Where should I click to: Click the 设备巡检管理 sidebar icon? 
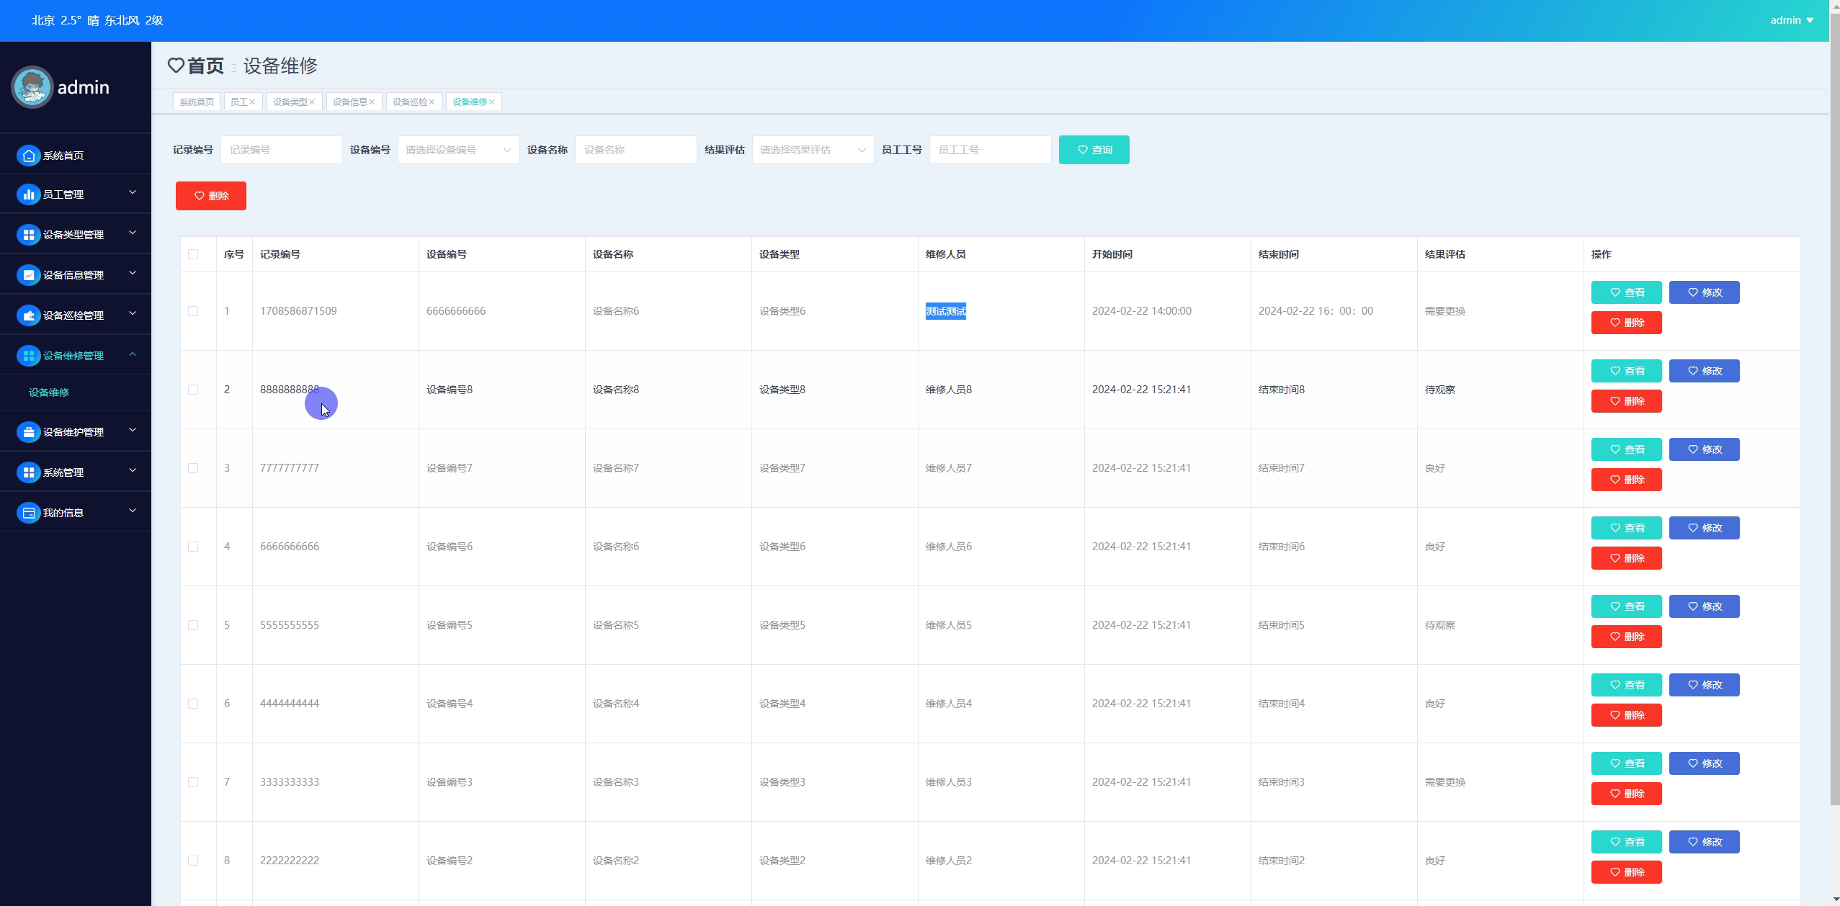point(28,315)
